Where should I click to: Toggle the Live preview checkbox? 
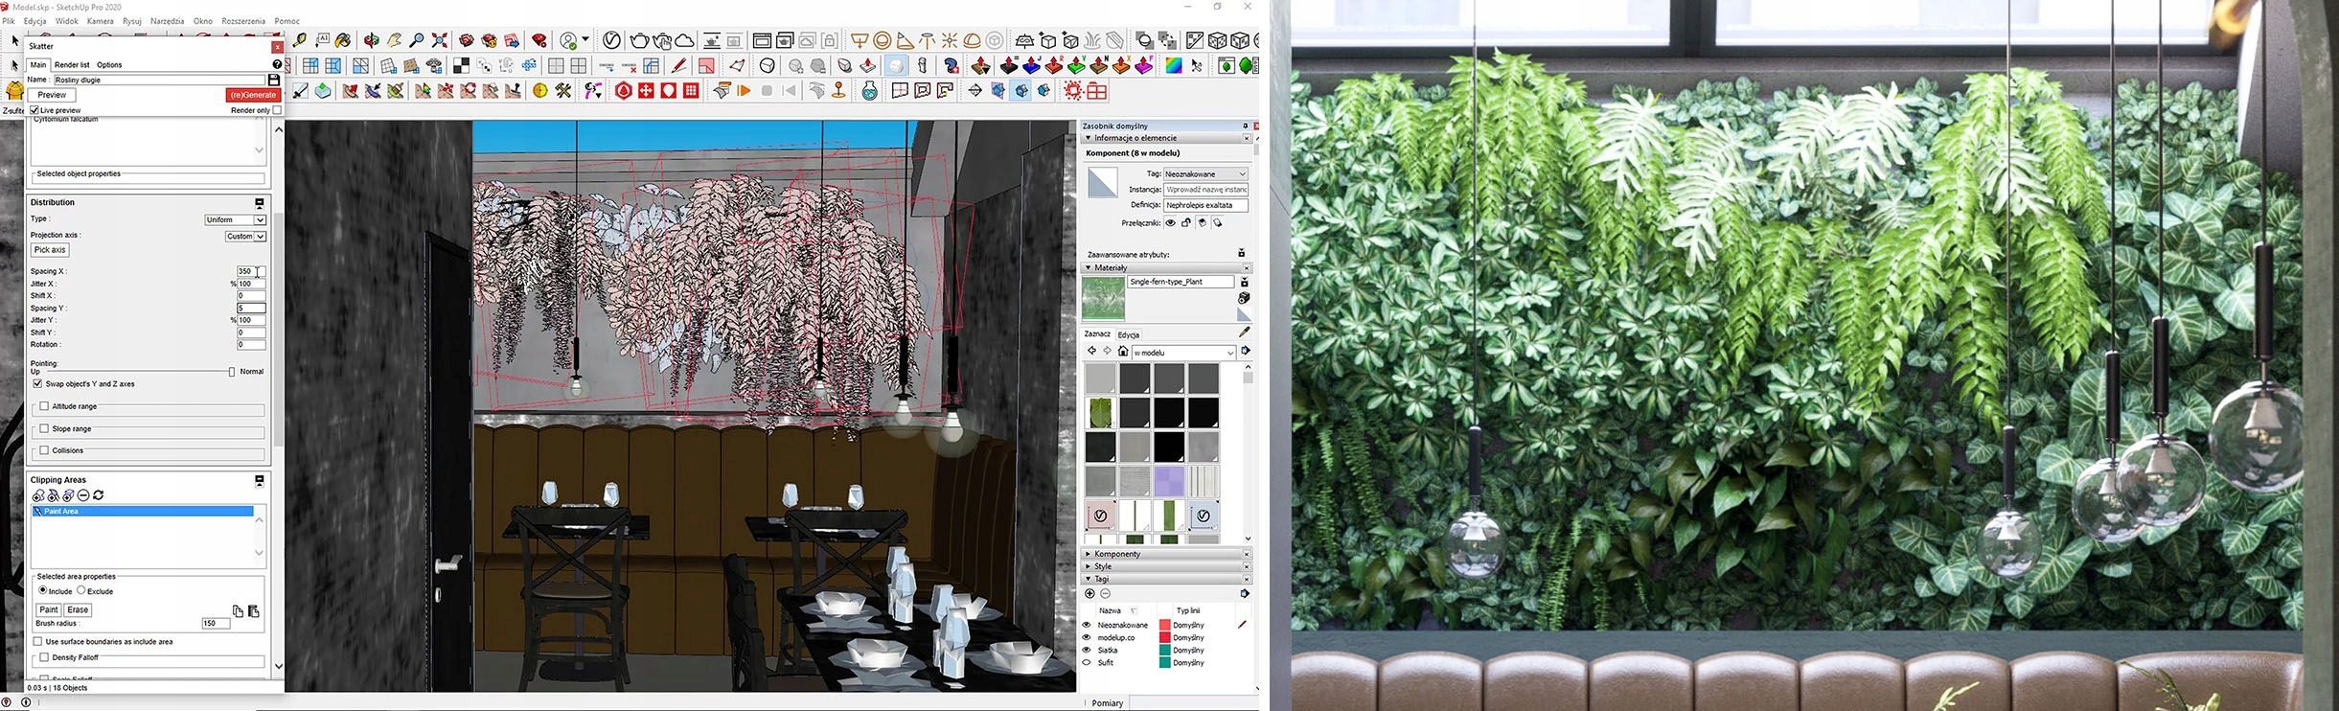point(35,110)
